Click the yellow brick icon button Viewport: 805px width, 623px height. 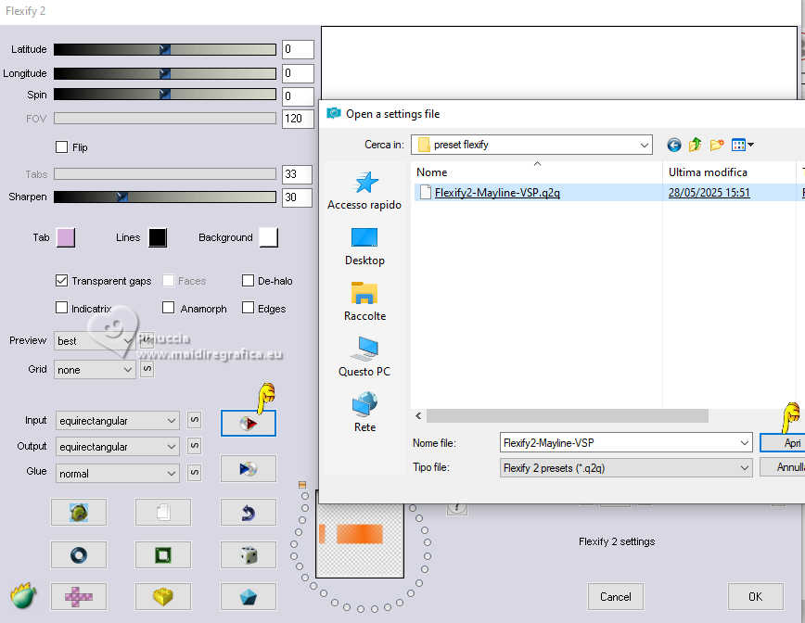coord(163,596)
